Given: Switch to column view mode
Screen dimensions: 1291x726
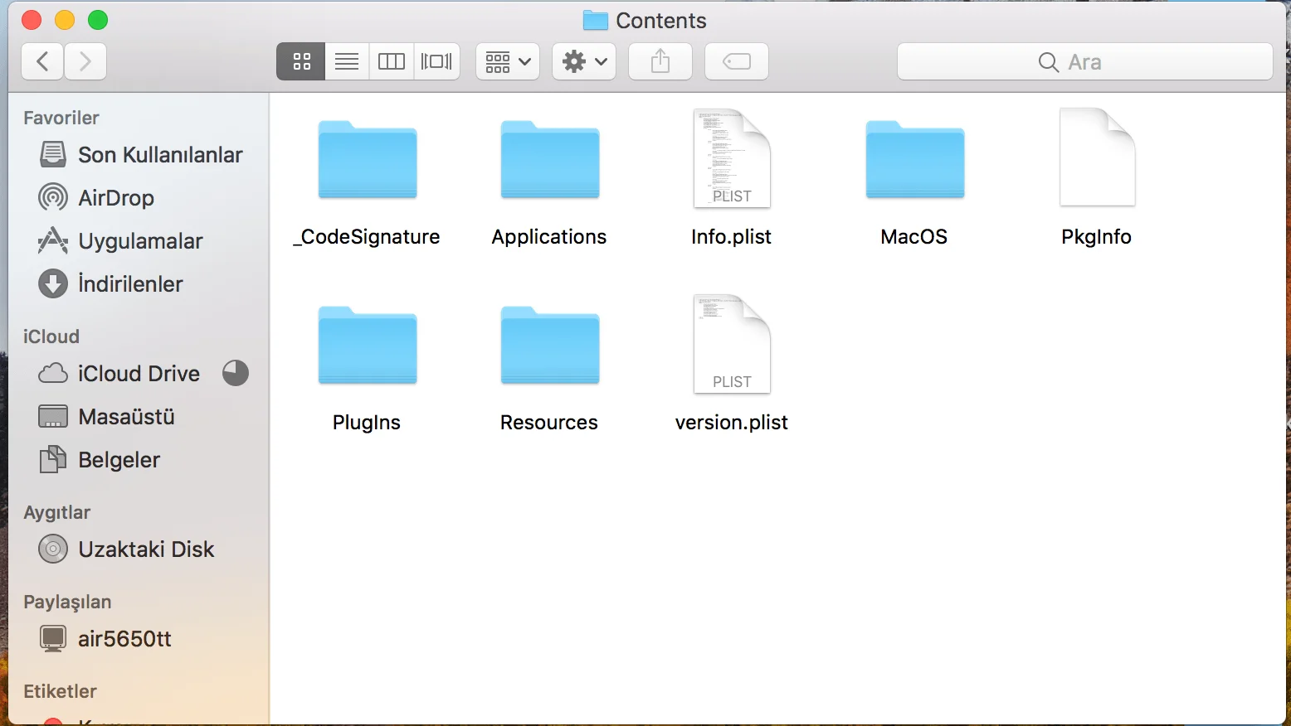Looking at the screenshot, I should coord(392,61).
